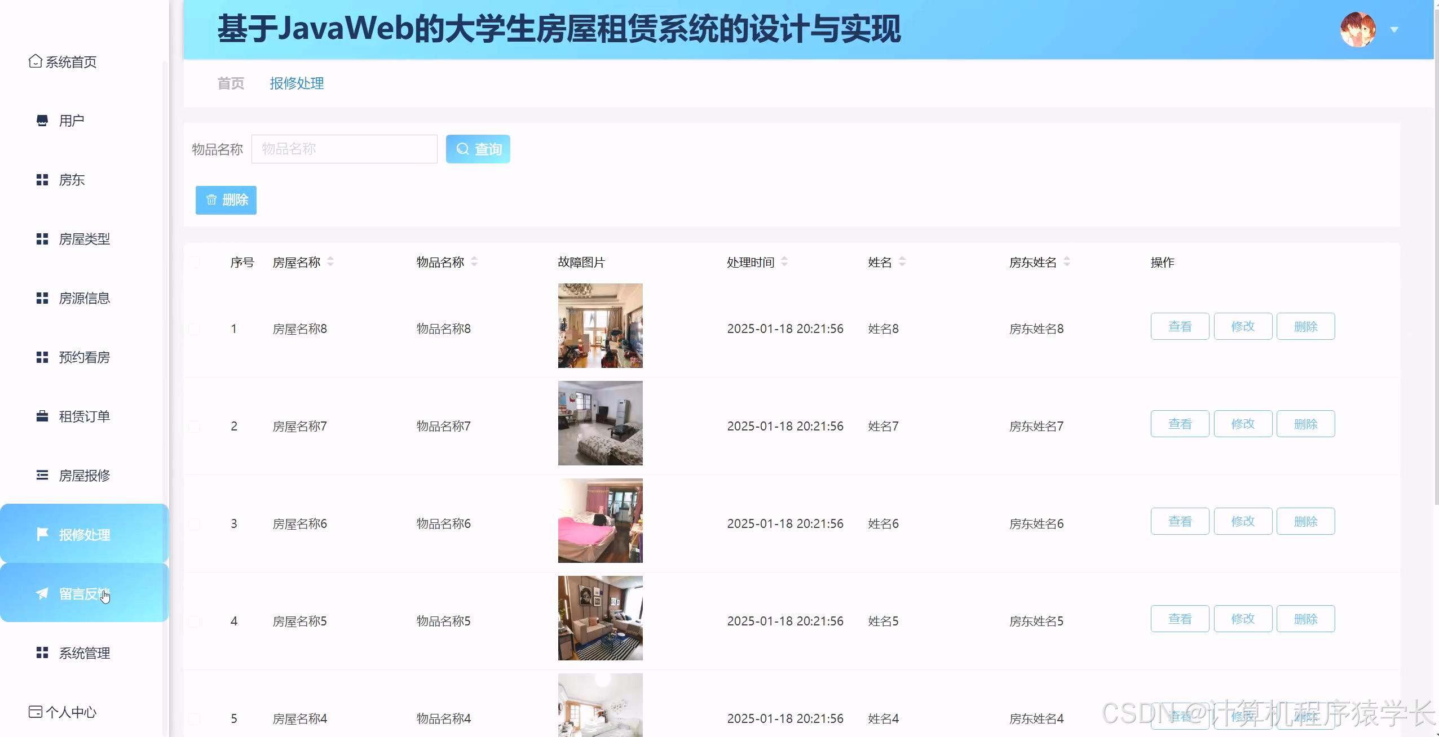Check the checkbox for row 房屋名称4
Viewport: 1439px width, 737px height.
click(x=194, y=718)
